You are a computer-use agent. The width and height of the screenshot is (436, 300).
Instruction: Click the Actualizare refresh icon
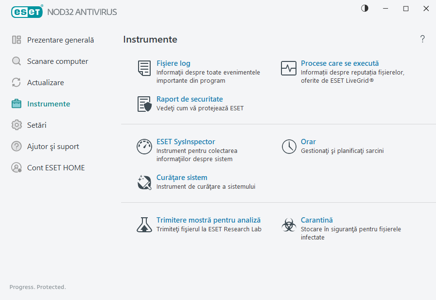tap(16, 82)
